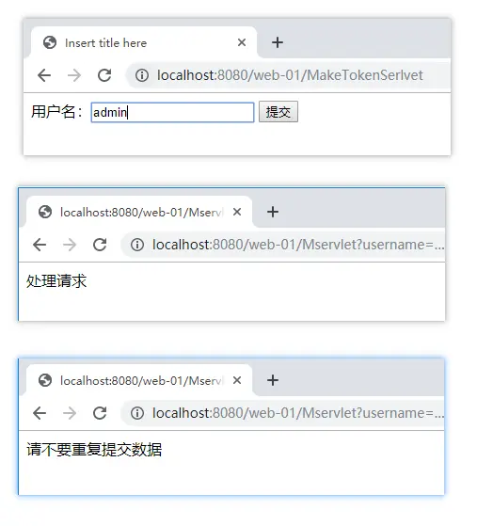The image size is (477, 526).
Task: Click Mservlet?username URL above 处理请求
Action: (x=298, y=245)
